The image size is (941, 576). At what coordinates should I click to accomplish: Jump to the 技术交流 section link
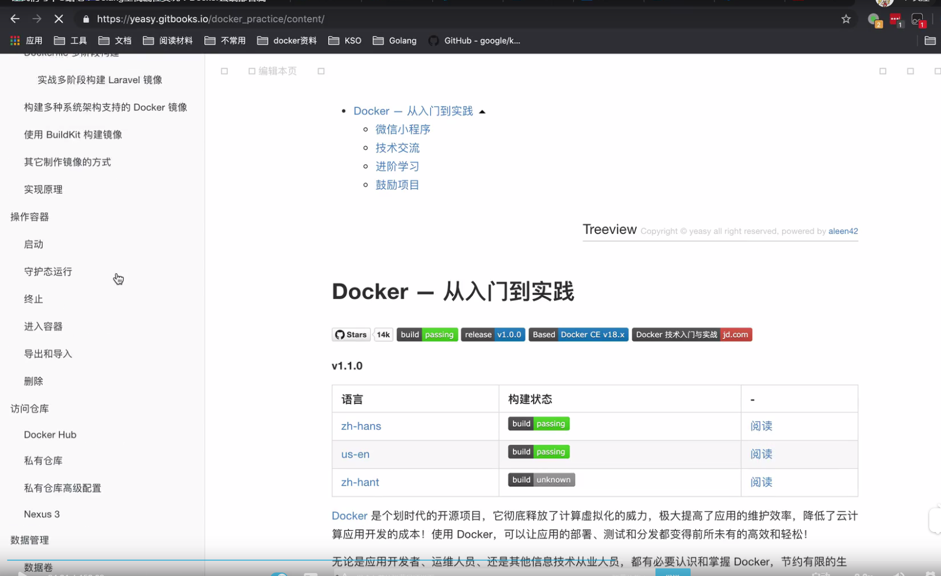coord(398,148)
